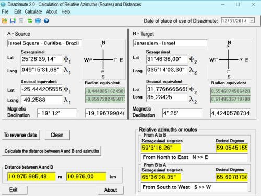This screenshot has width=261, height=196.
Task: Click the blue trash bin clean icon
Action: coord(38,21)
